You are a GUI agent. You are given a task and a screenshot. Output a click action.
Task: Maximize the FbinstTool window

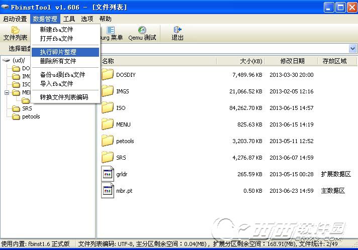[x=340, y=8]
